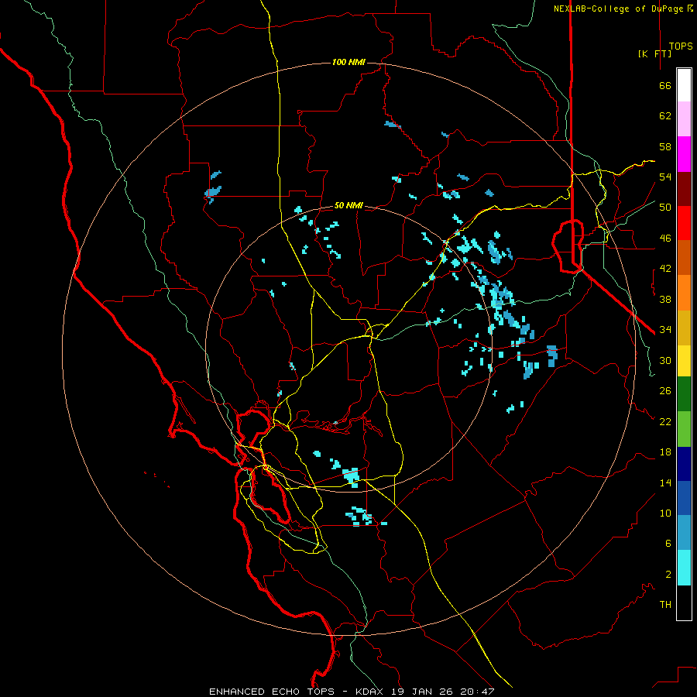Click the '19 JAN 26' date text
Image resolution: width=697 pixels, height=697 pixels.
[x=424, y=692]
